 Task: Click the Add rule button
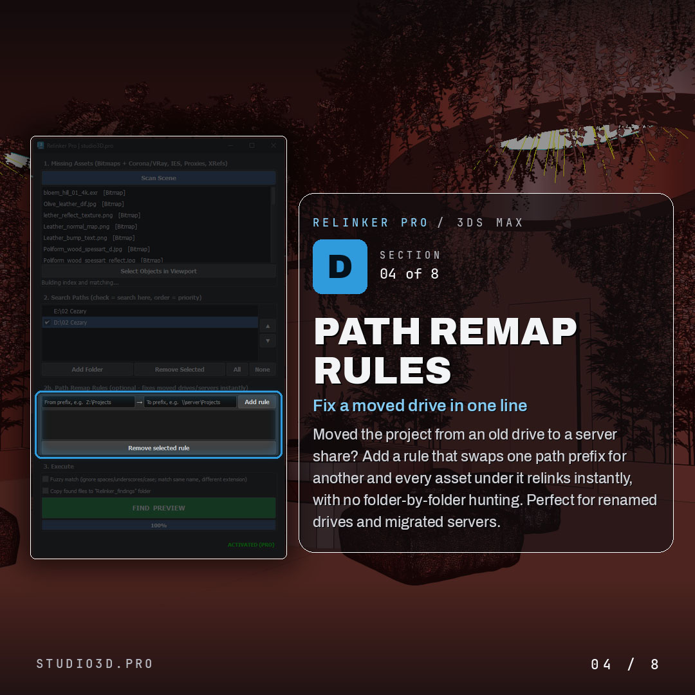point(257,402)
